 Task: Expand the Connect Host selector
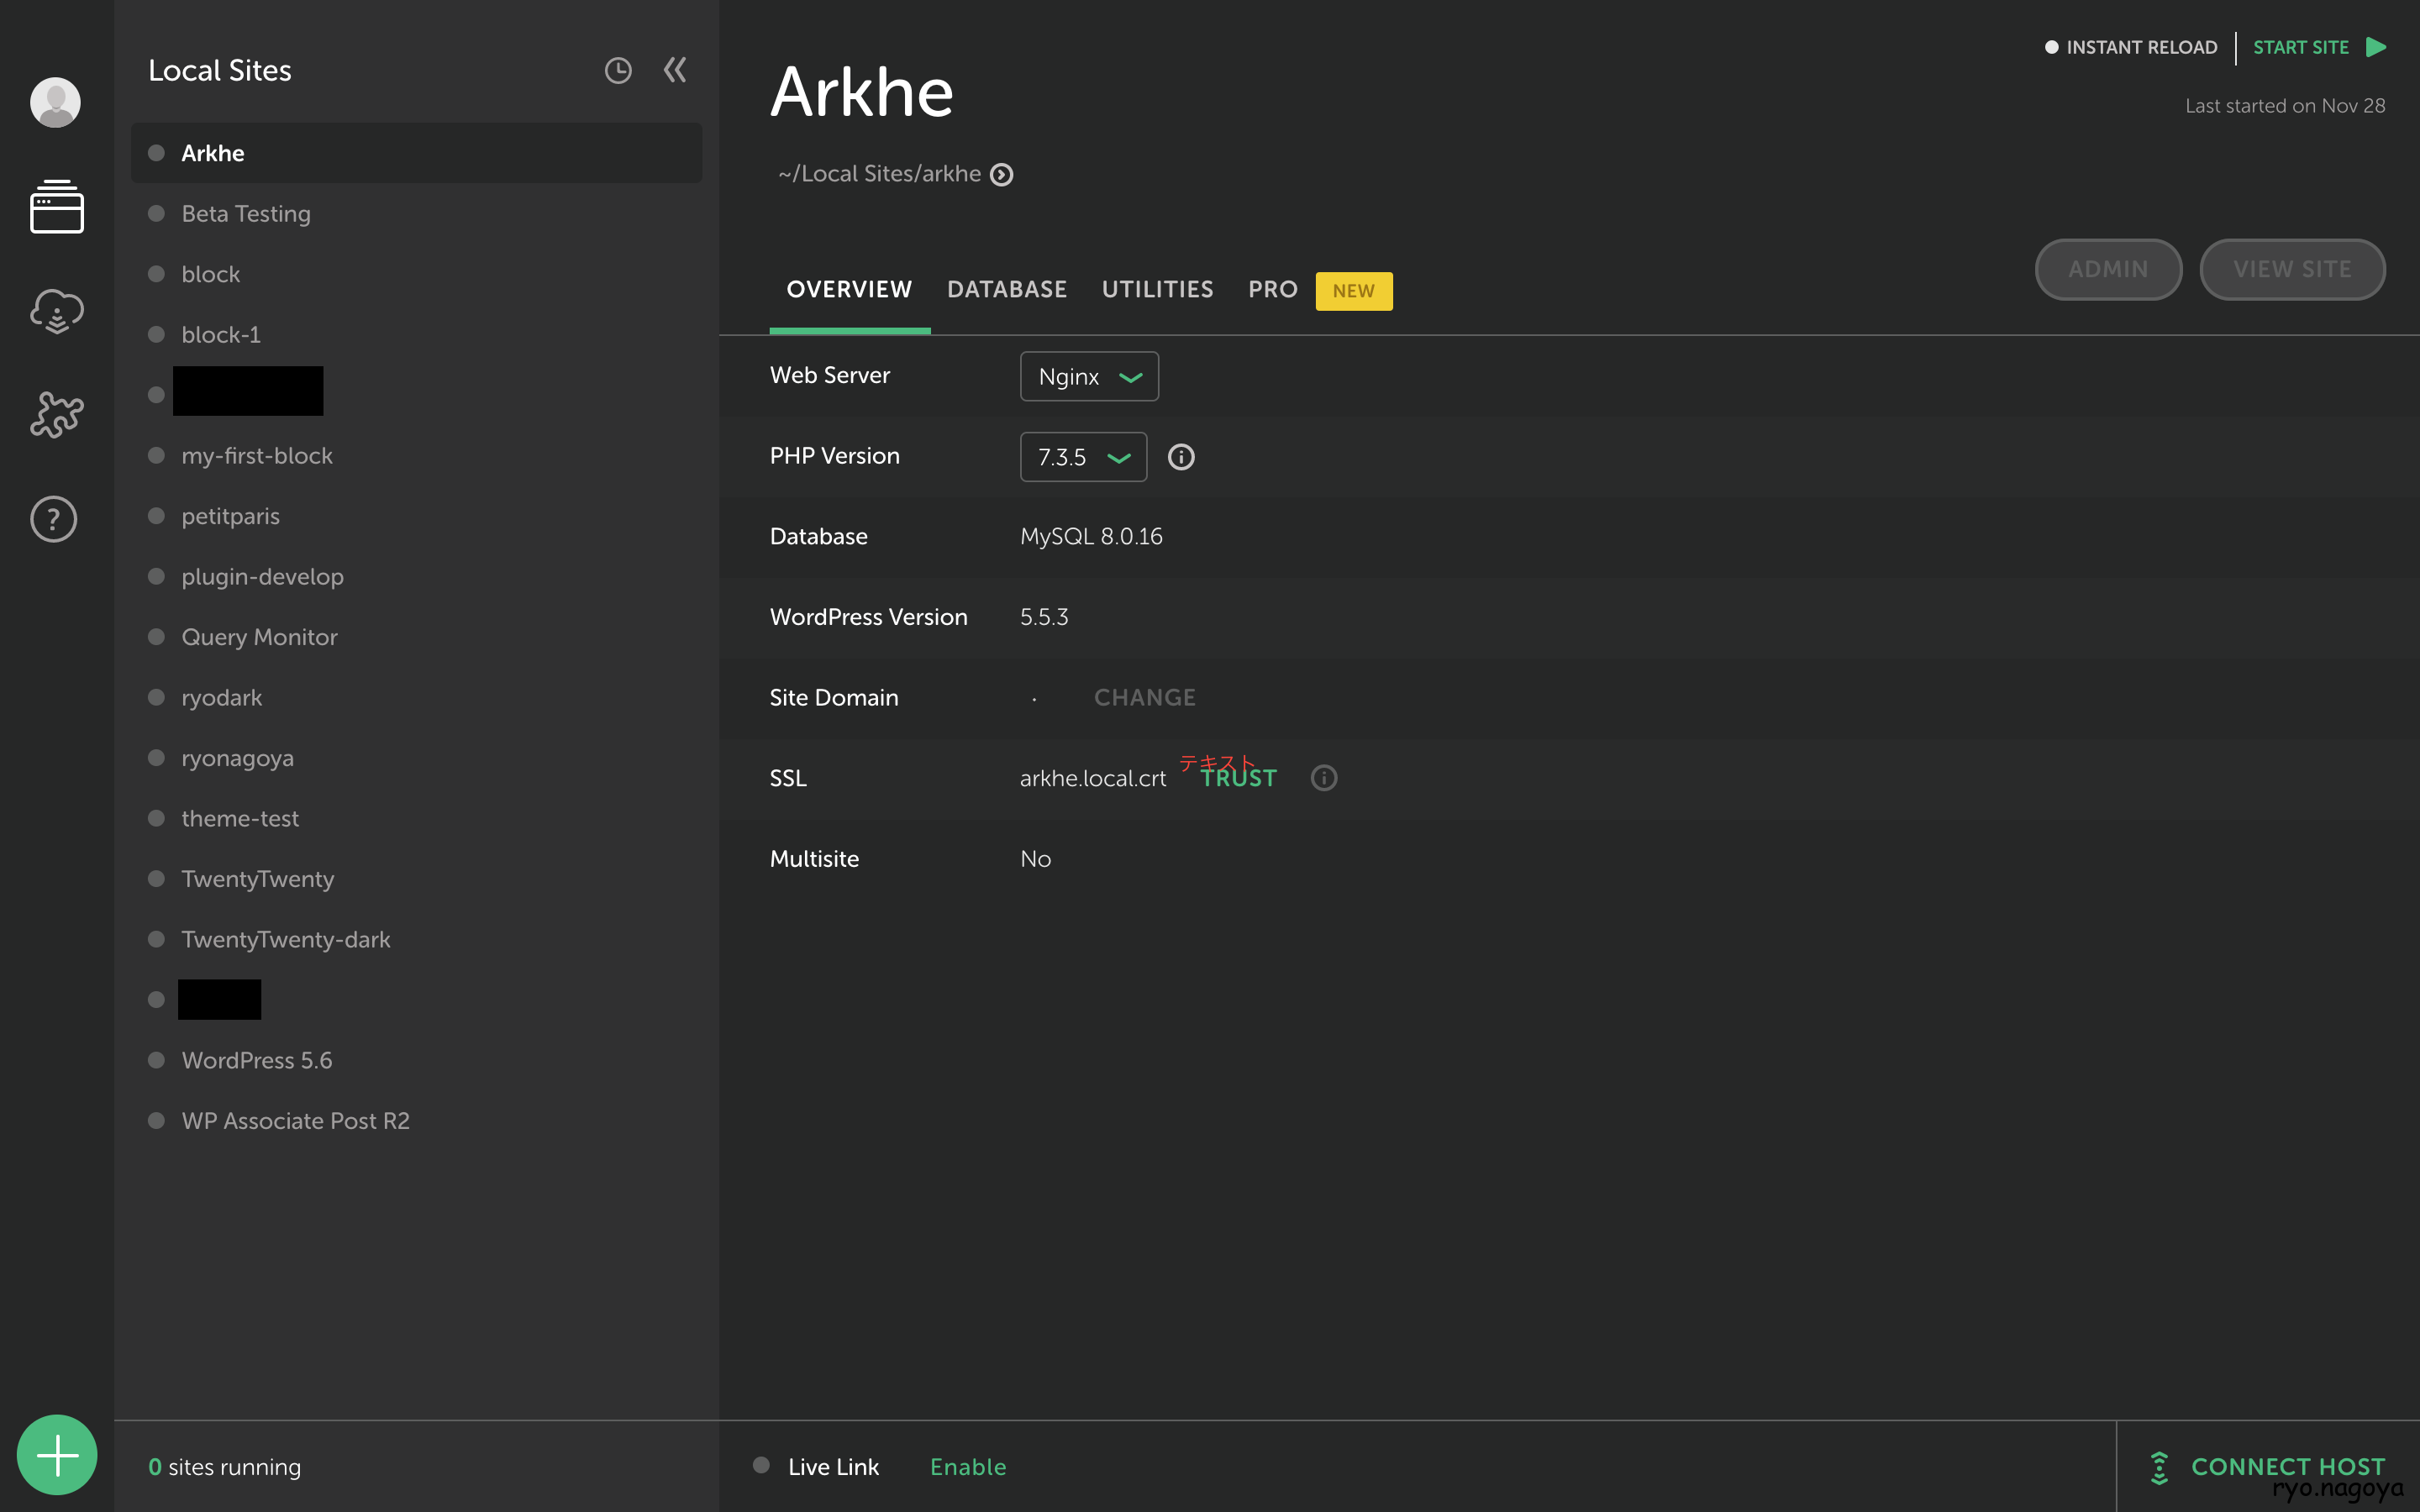2267,1466
